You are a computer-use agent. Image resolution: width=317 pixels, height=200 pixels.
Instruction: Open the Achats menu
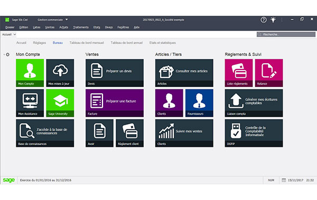click(x=64, y=27)
